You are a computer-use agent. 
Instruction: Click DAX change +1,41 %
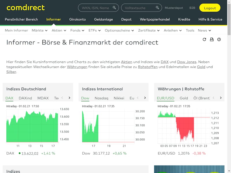[48, 153]
